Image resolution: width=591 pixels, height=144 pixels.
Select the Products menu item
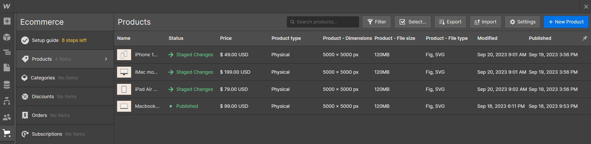click(65, 59)
